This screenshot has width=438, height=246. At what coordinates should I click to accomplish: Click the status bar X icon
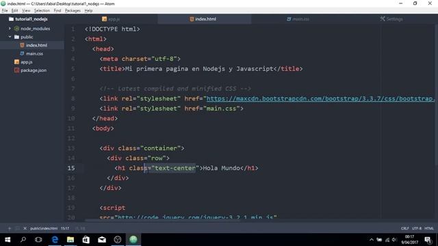point(25,228)
